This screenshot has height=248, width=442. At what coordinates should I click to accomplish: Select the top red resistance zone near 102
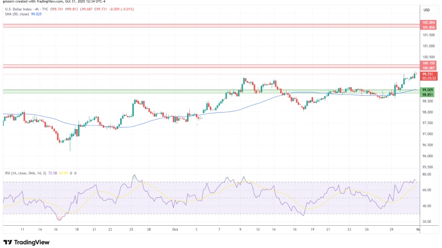pyautogui.click(x=194, y=25)
